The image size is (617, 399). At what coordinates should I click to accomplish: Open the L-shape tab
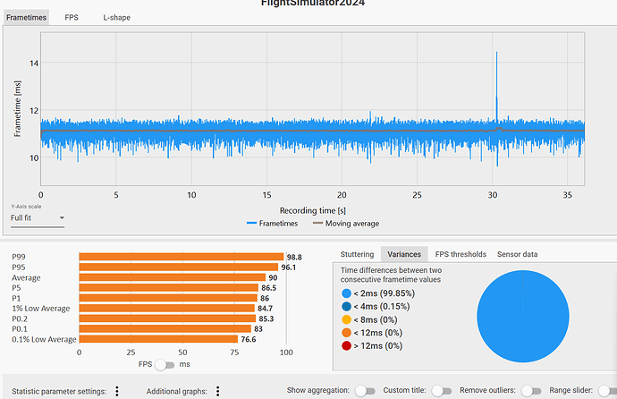click(x=116, y=17)
